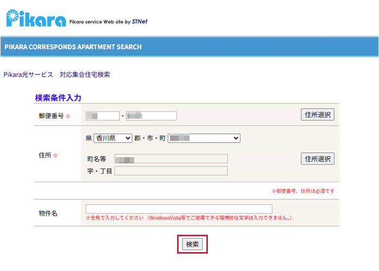Open the 県 prefecture dropdown showing 香川県
The image size is (379, 271).
coord(113,138)
